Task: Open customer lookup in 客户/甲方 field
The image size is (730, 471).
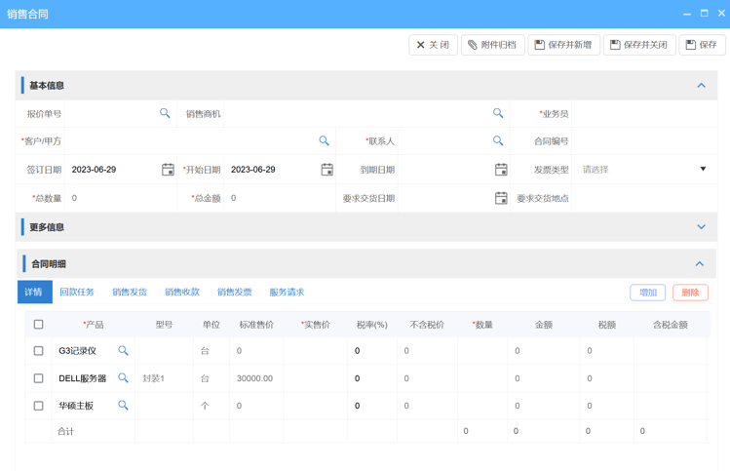Action: (x=324, y=141)
